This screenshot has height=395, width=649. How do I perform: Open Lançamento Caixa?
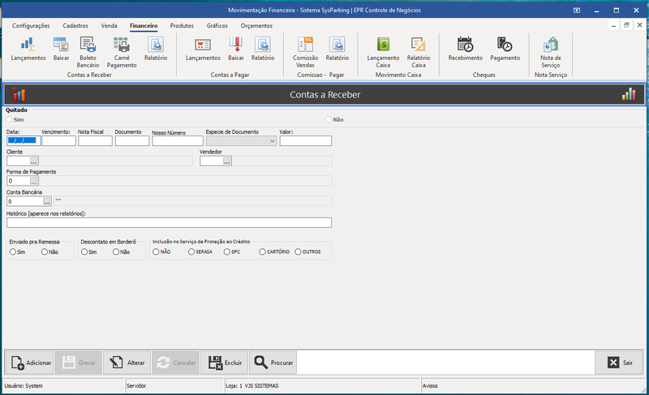[383, 52]
